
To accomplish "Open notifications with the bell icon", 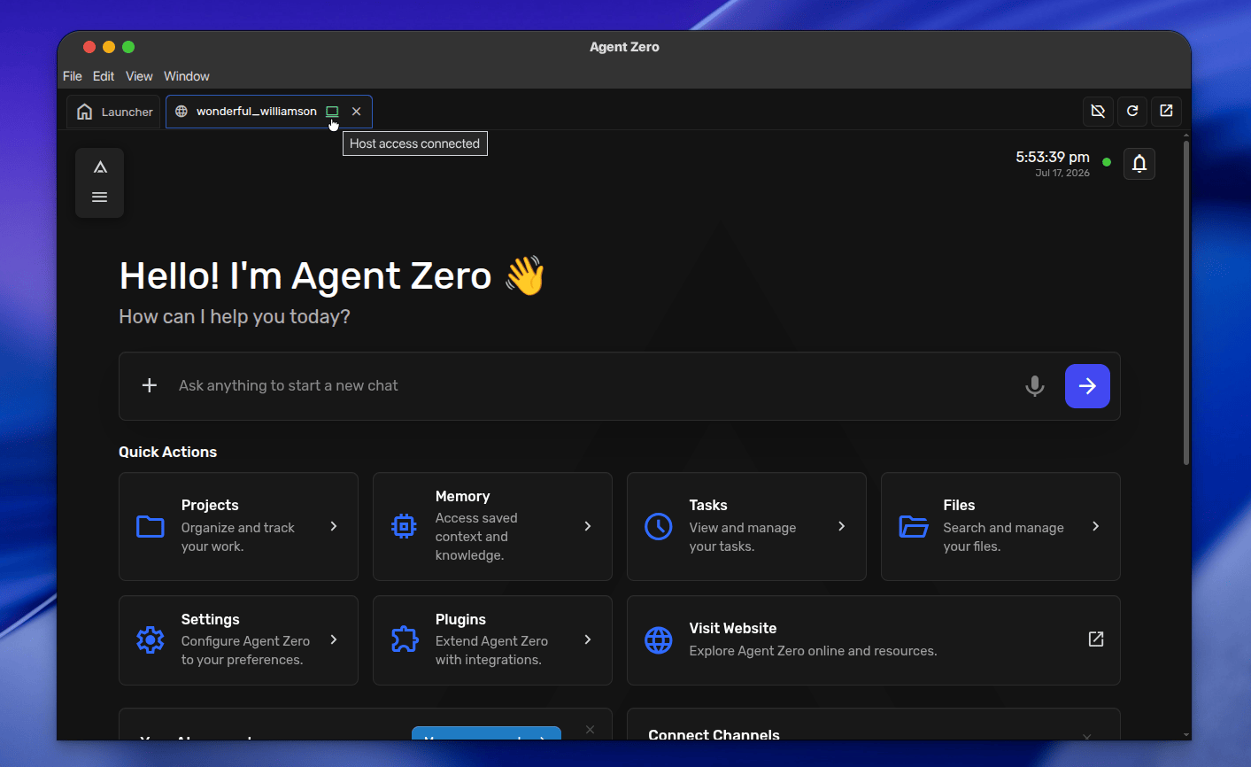I will click(x=1139, y=163).
